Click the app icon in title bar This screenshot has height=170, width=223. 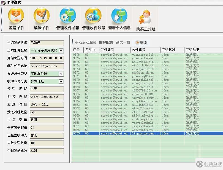click(3, 2)
